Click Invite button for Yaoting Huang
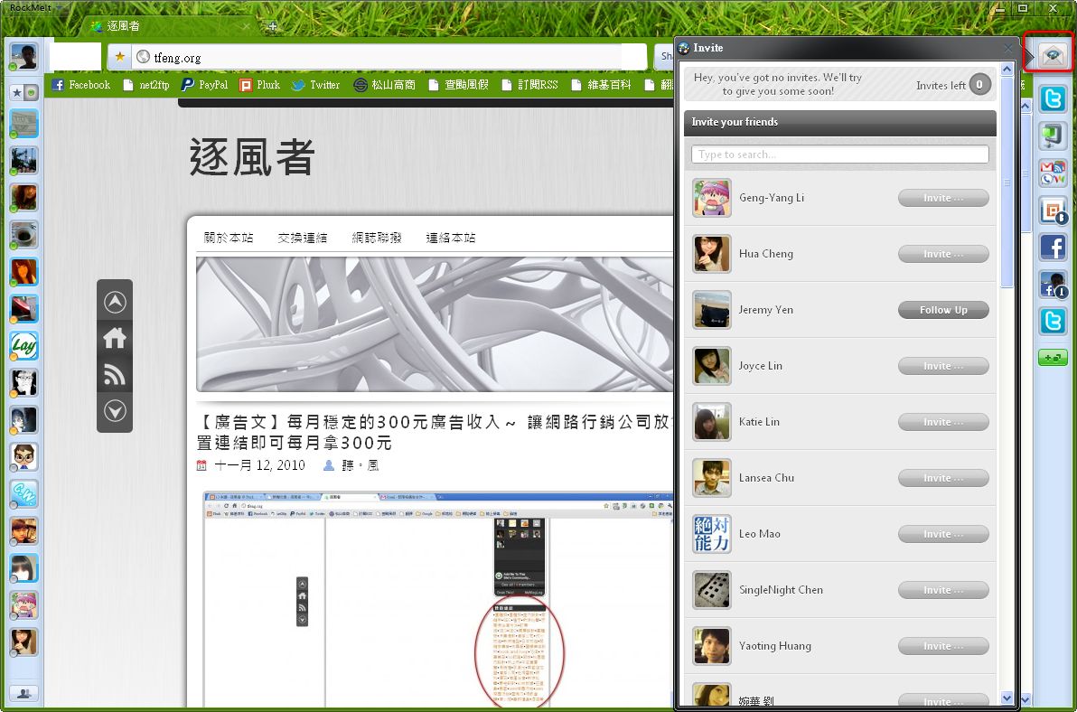Viewport: 1077px width, 712px height. (943, 646)
